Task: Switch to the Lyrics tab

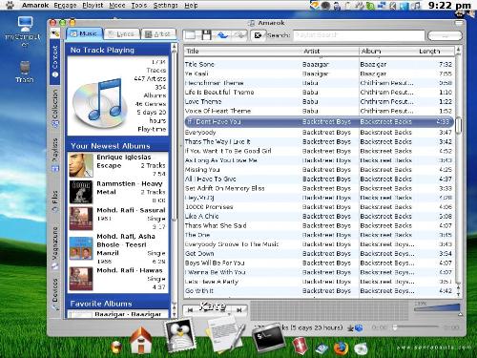Action: (121, 34)
